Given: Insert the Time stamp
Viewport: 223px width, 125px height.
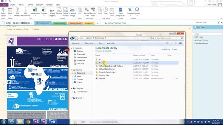Looking at the screenshot, I should 106,11.
